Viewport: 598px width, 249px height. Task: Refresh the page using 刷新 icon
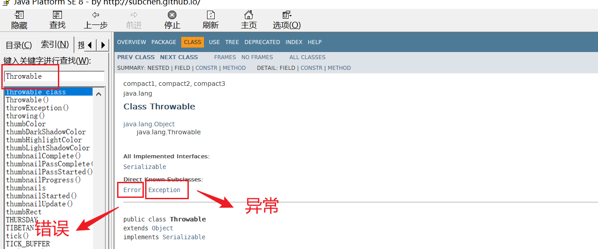coord(211,16)
